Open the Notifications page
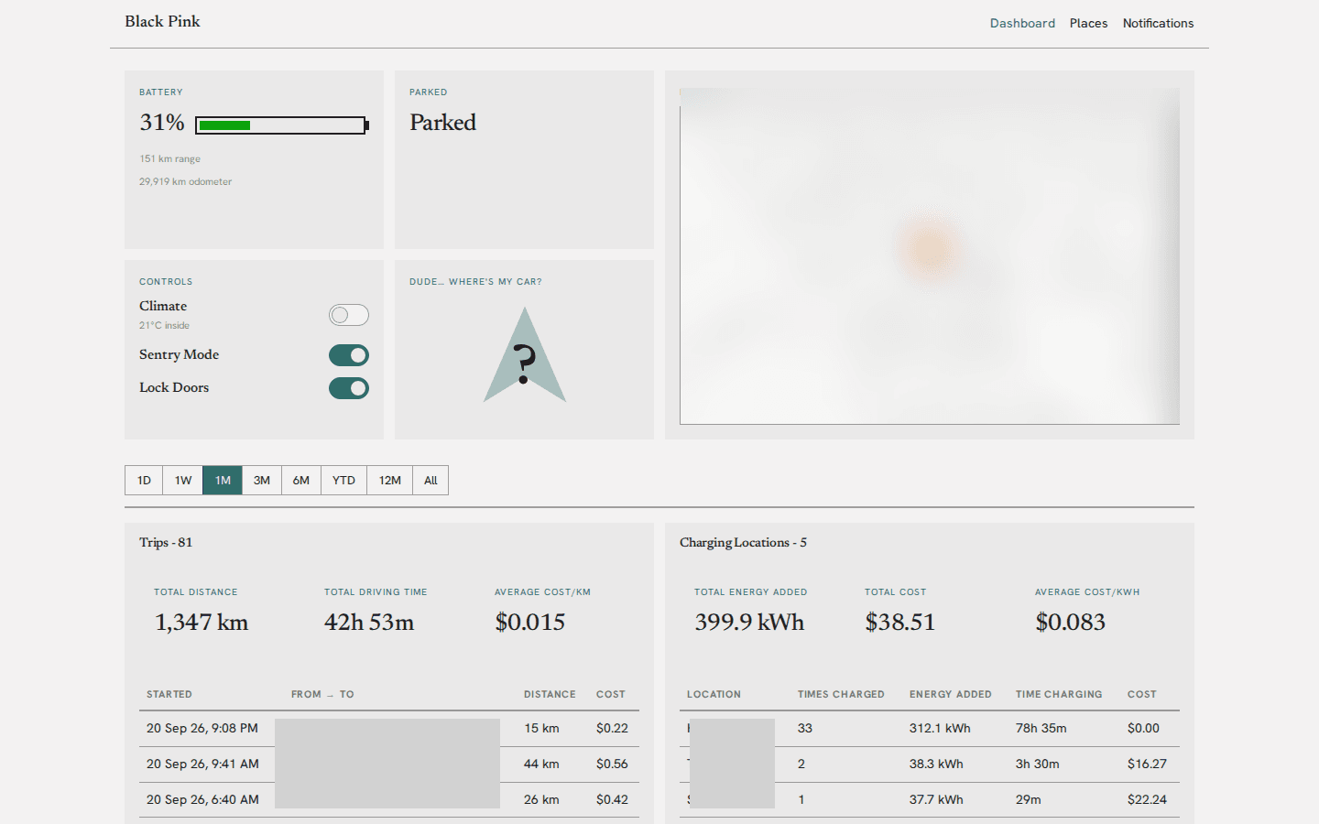Image resolution: width=1319 pixels, height=824 pixels. click(x=1158, y=23)
